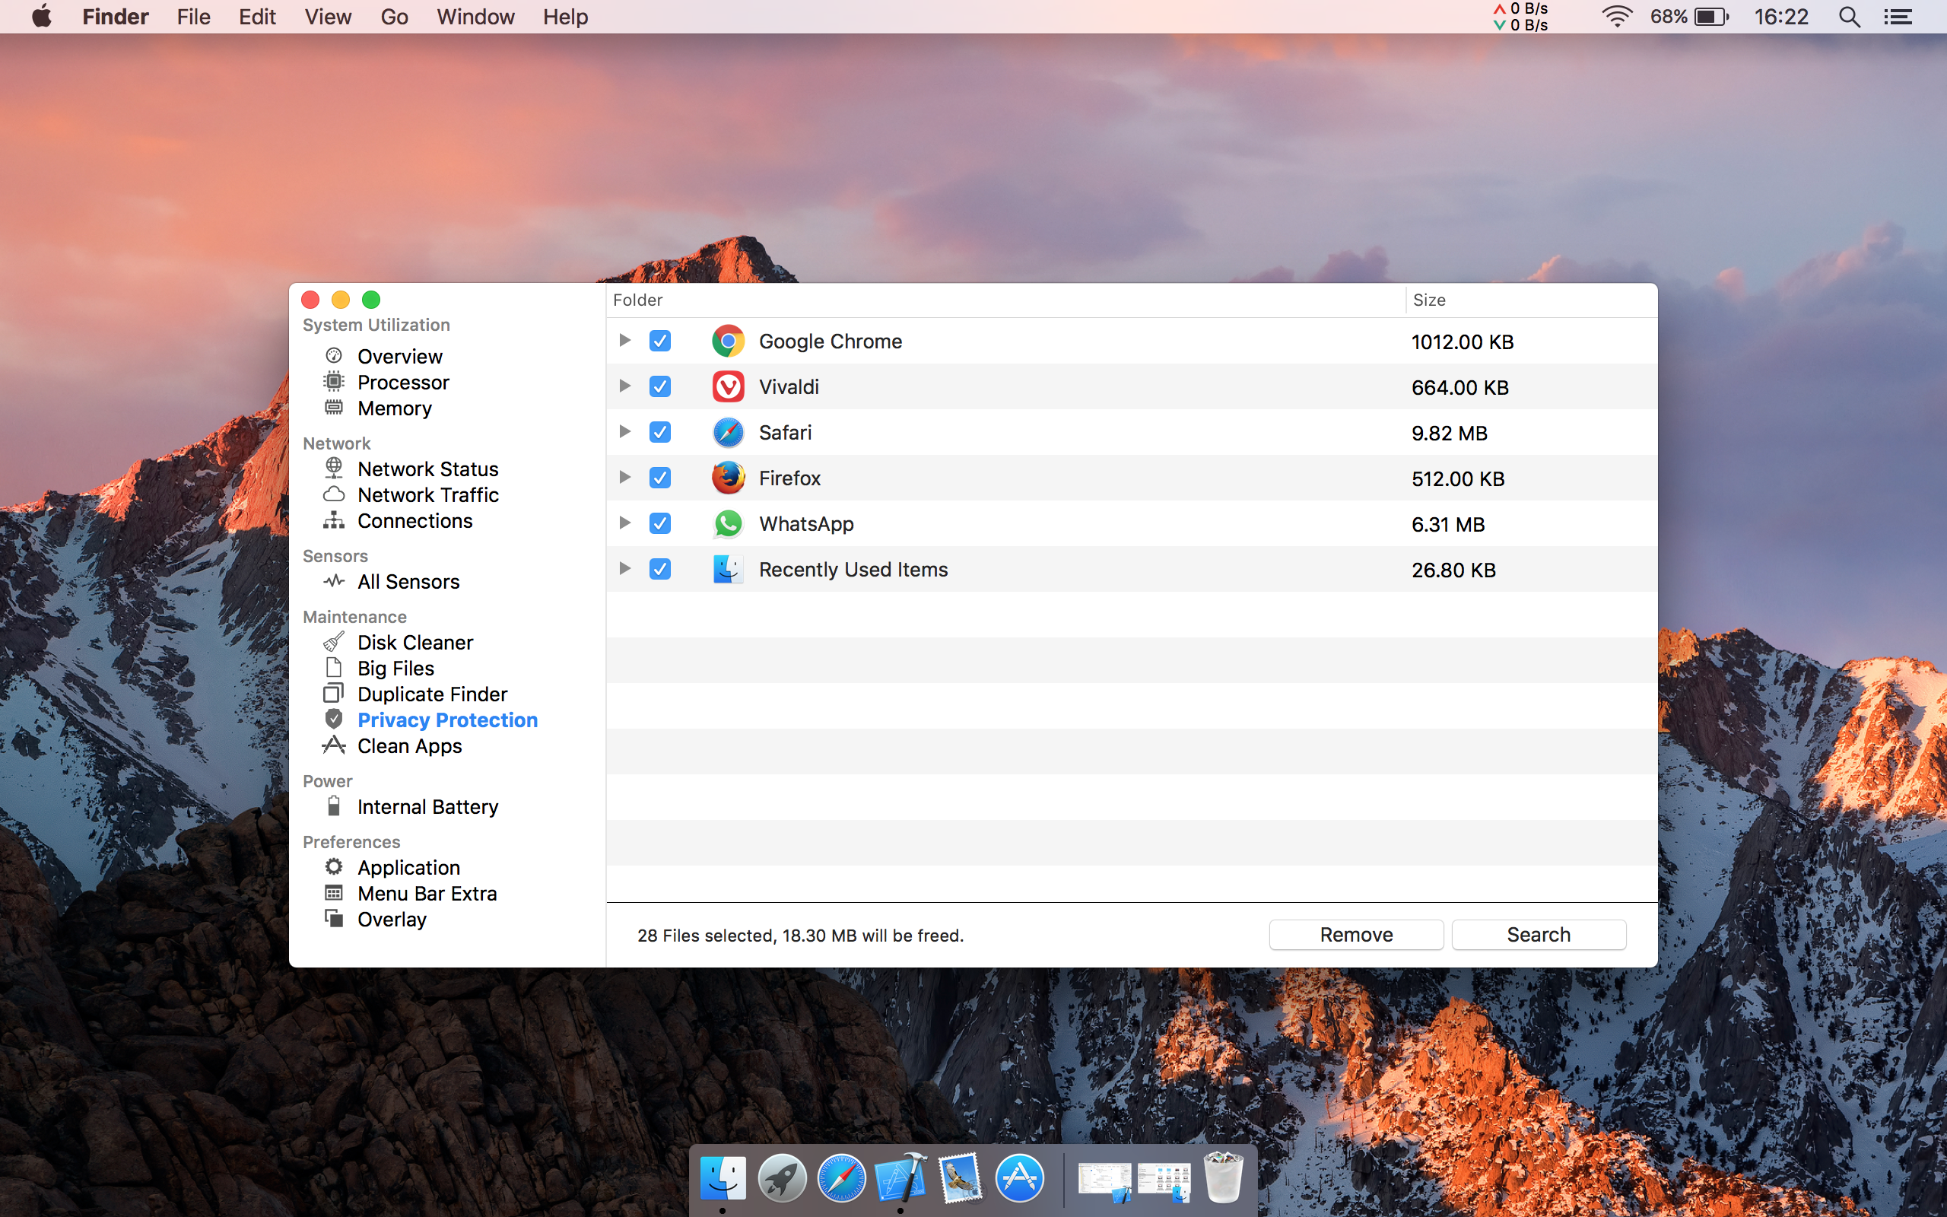This screenshot has height=1217, width=1947.
Task: Open Notification Center from menu bar
Action: (x=1898, y=17)
